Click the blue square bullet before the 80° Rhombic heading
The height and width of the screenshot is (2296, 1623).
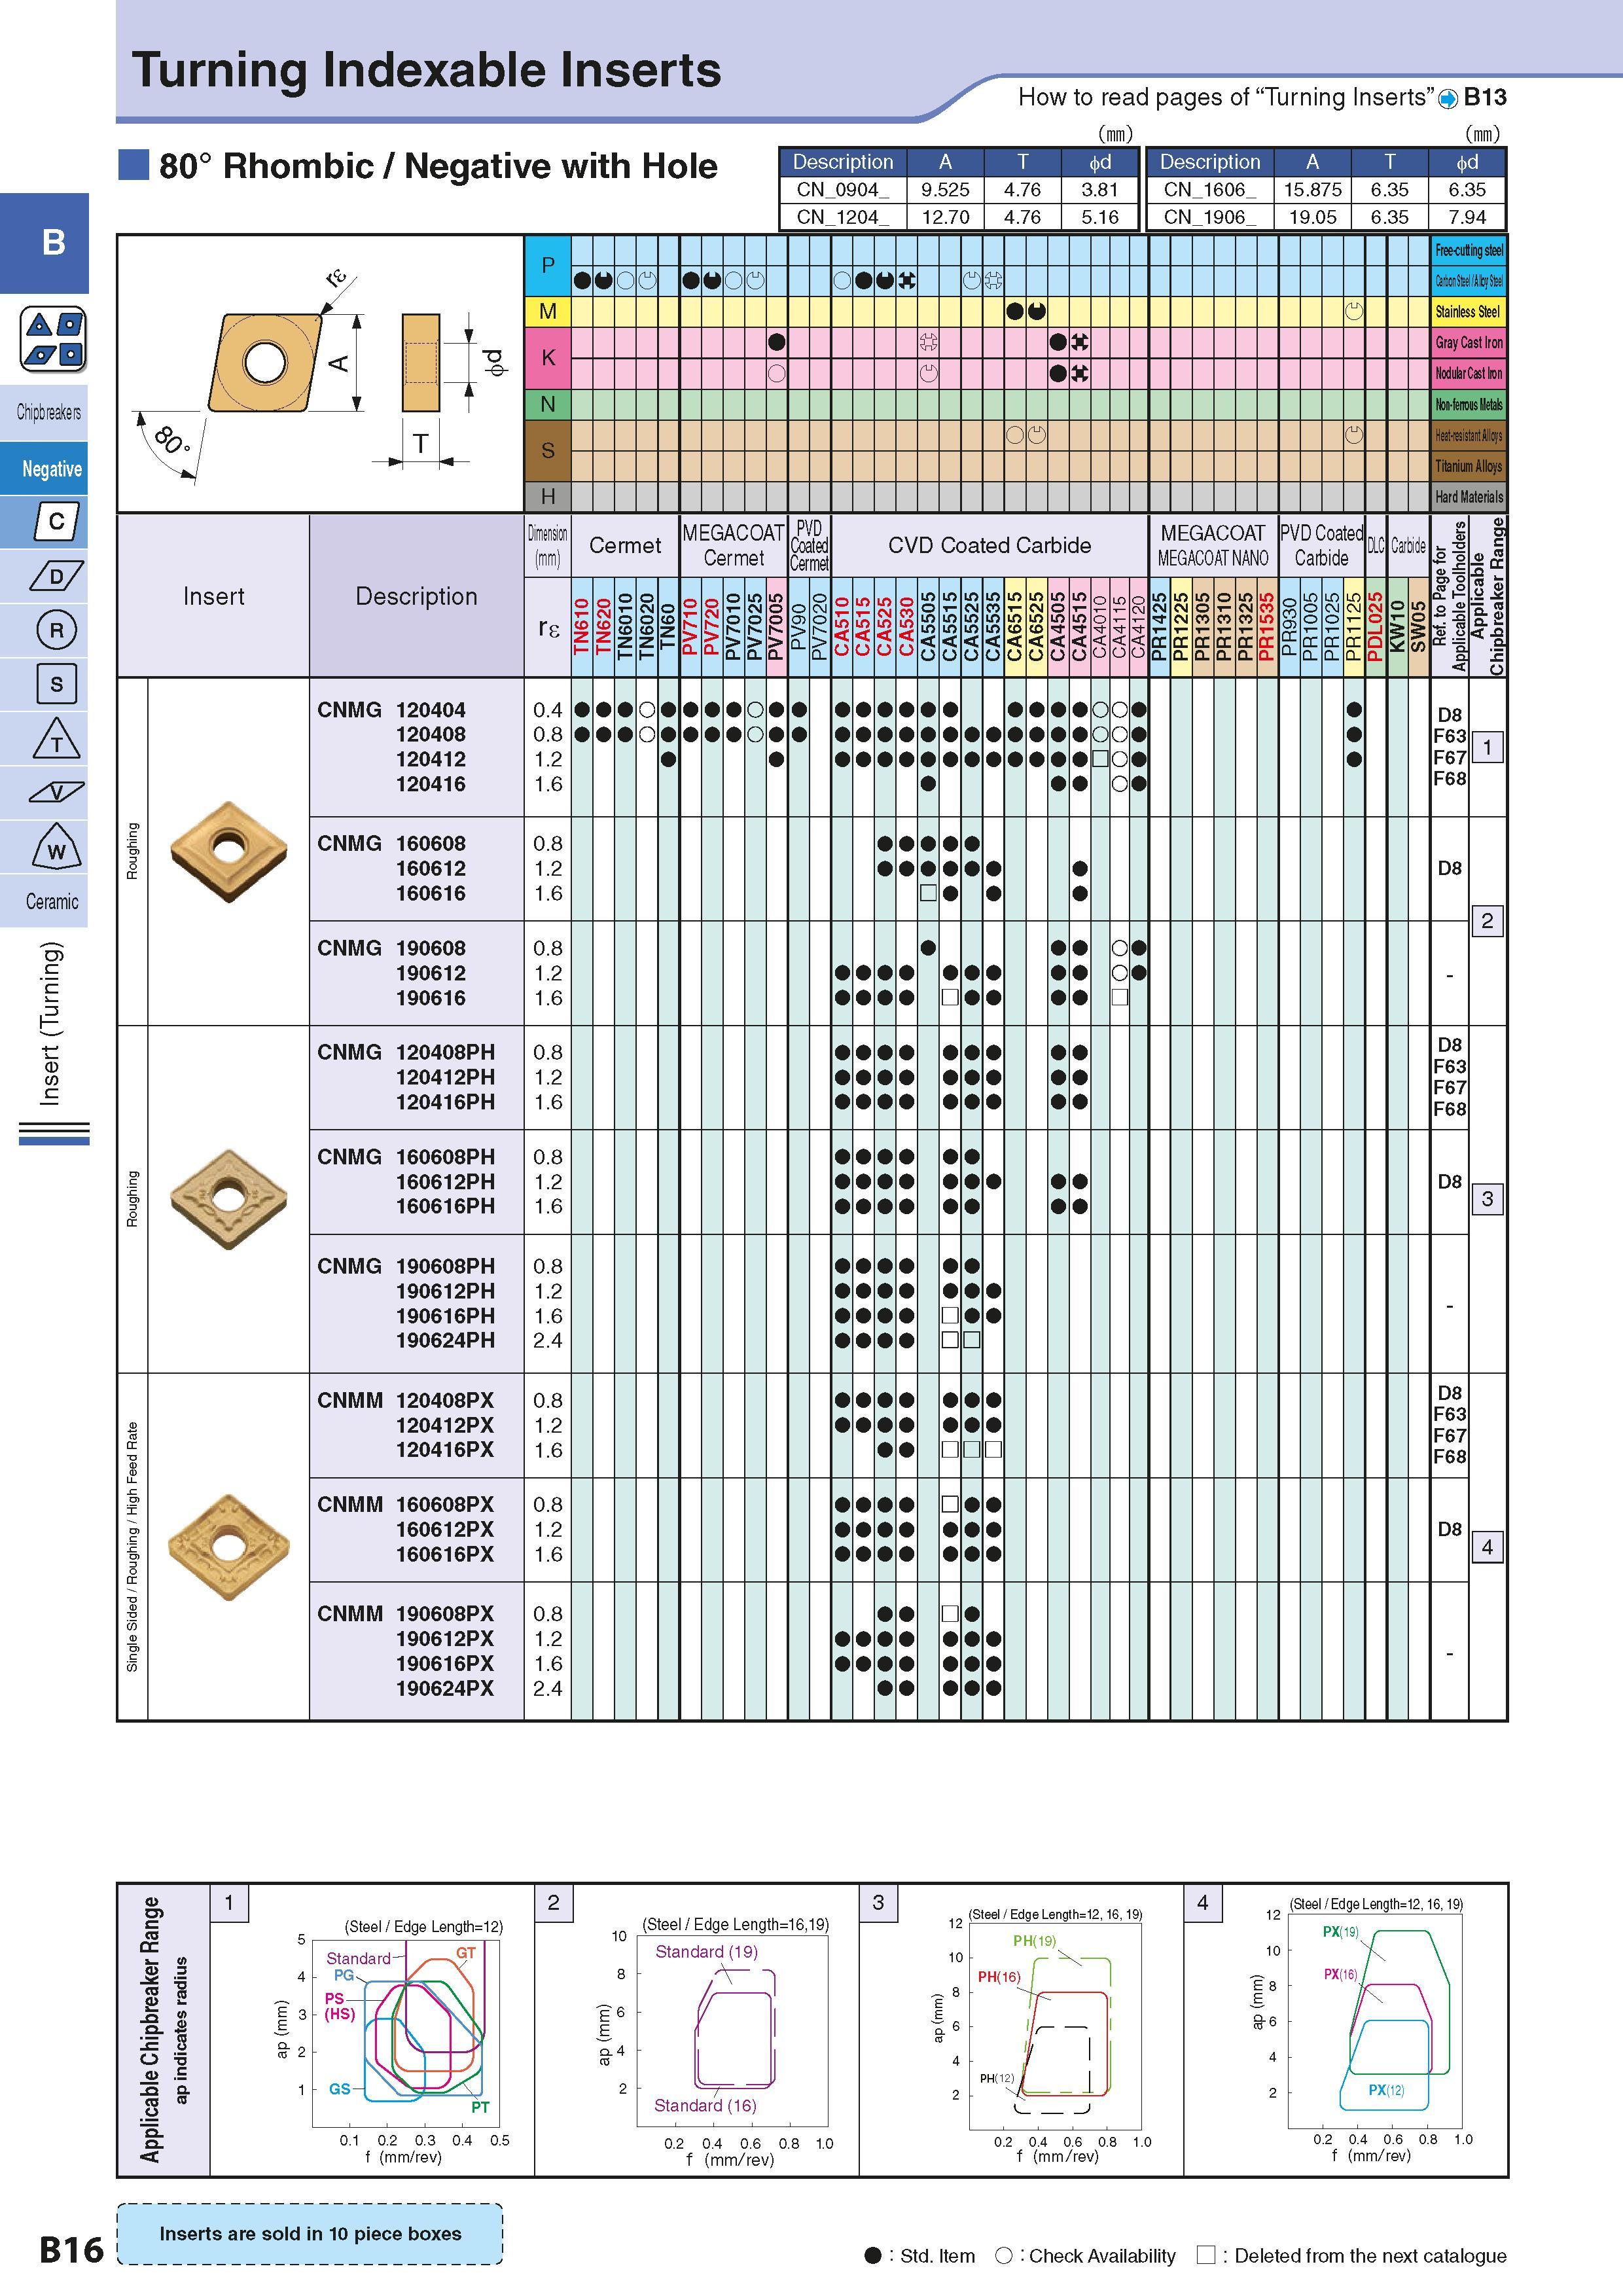coord(133,165)
